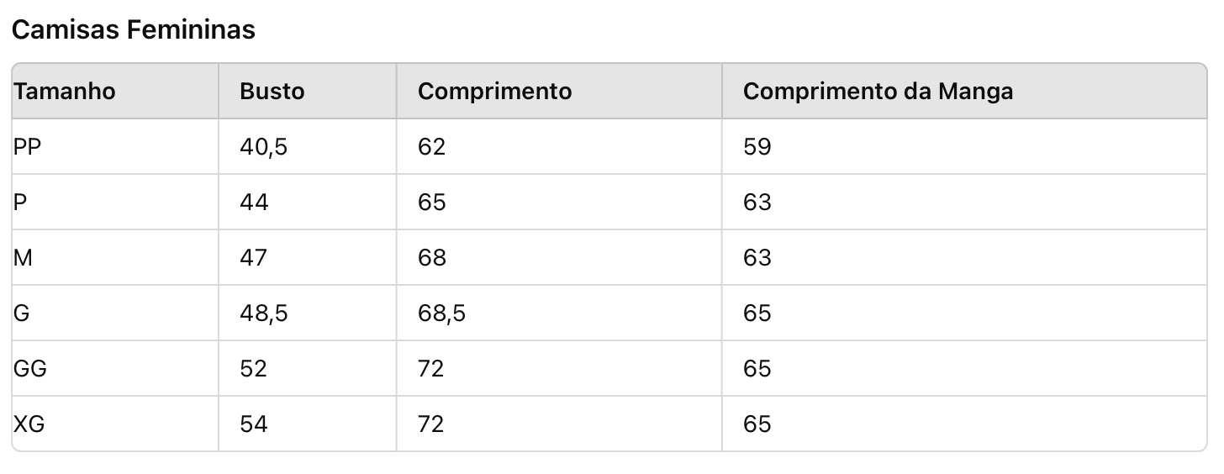This screenshot has width=1224, height=474.
Task: Select the P size row label
Action: pyautogui.click(x=20, y=203)
